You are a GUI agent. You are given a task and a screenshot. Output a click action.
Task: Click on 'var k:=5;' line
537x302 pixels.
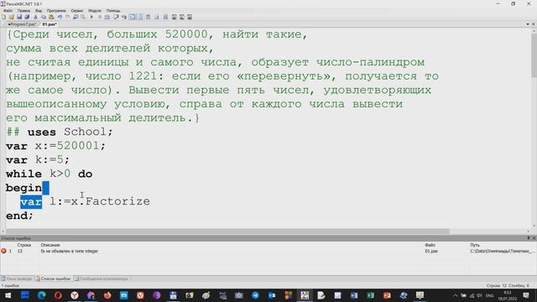coord(38,159)
